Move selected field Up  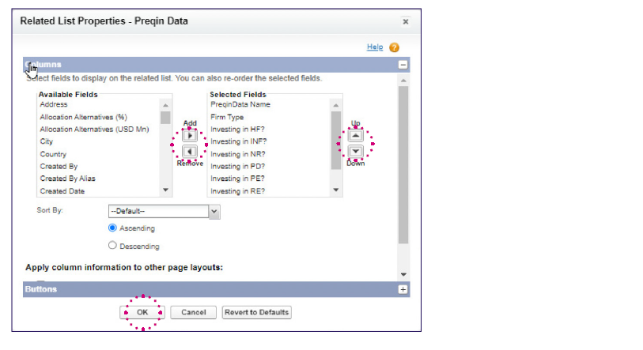point(356,136)
